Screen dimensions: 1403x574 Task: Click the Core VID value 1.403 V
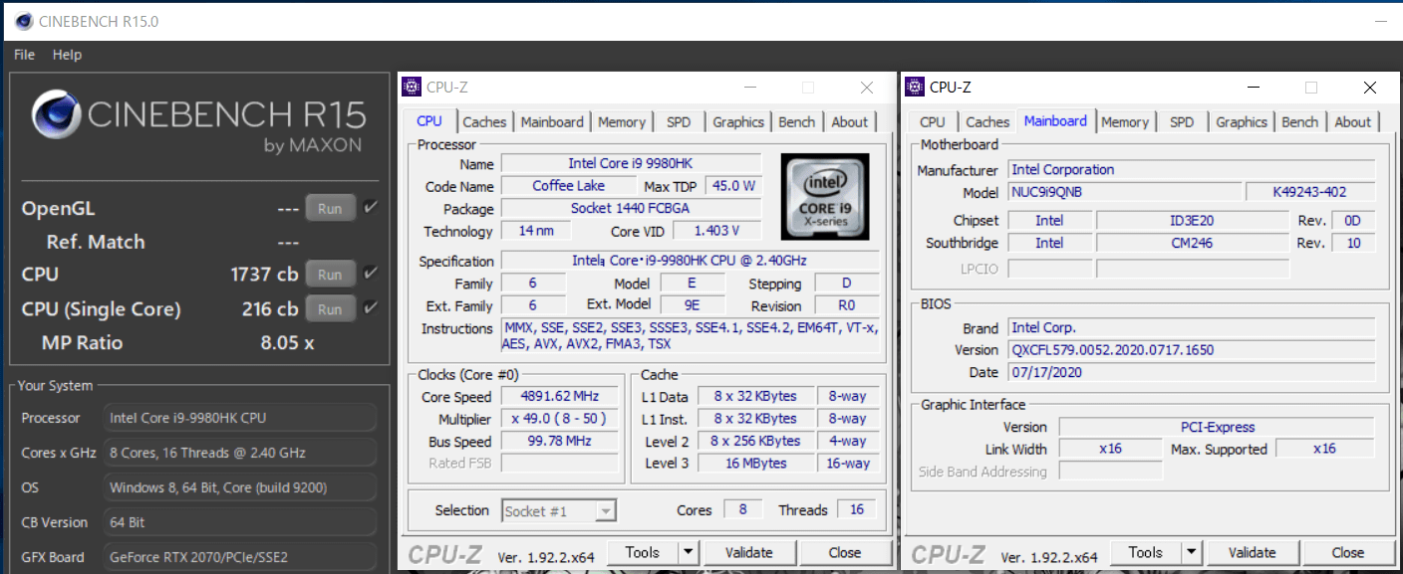click(718, 231)
